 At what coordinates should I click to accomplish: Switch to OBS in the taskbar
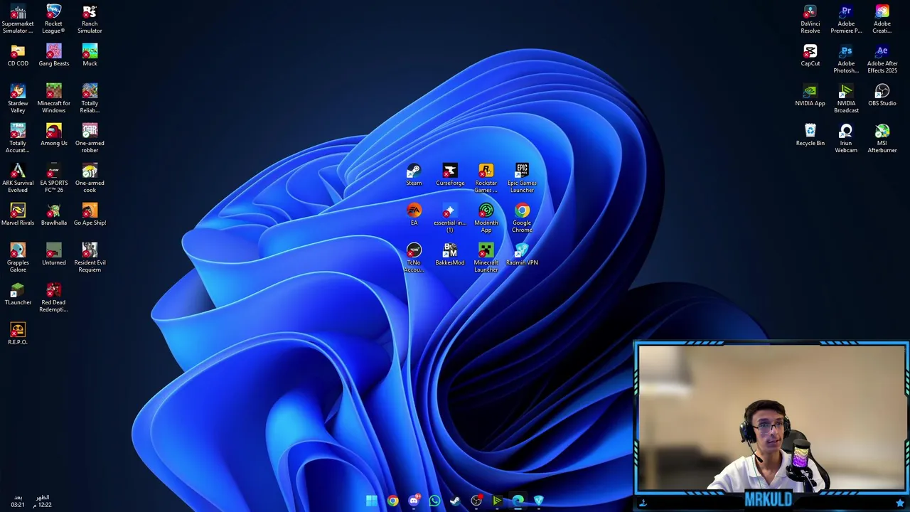[x=476, y=501]
